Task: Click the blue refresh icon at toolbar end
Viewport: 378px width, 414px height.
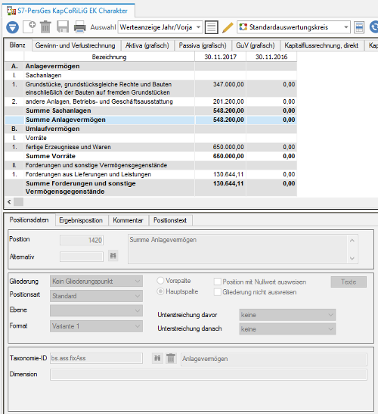Action: point(373,27)
